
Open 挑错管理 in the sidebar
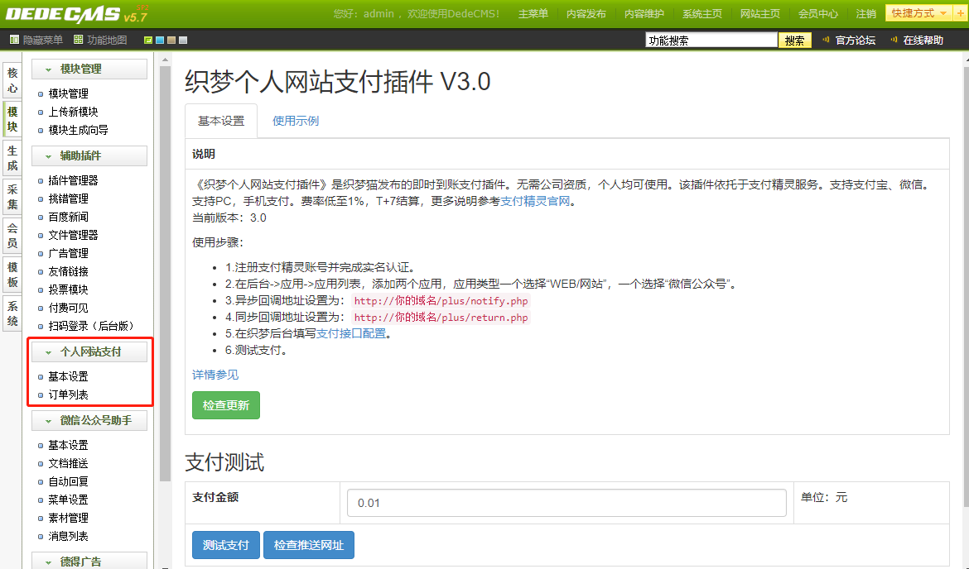point(69,198)
